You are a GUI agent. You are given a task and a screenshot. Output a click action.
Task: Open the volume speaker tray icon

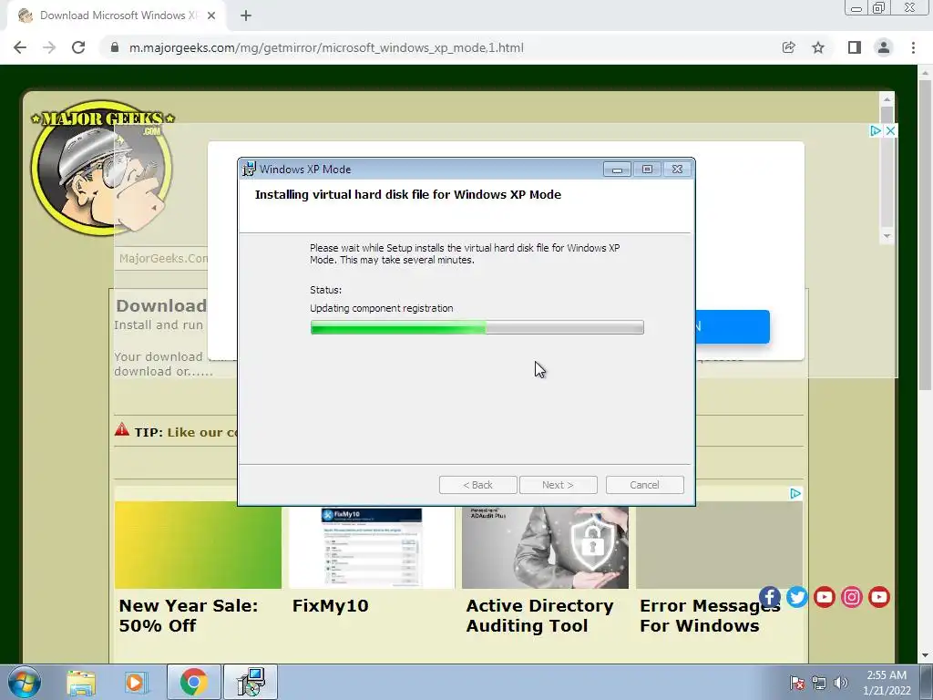tap(841, 683)
